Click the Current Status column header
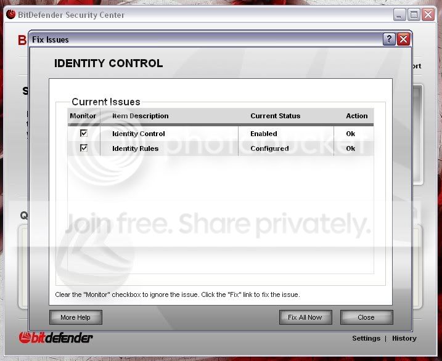 tap(276, 116)
